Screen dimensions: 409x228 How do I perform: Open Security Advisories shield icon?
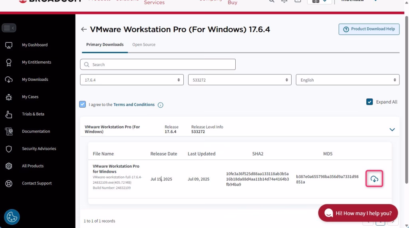click(9, 149)
